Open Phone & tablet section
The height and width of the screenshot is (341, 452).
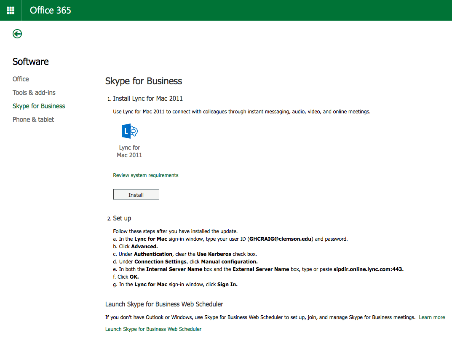click(x=33, y=119)
